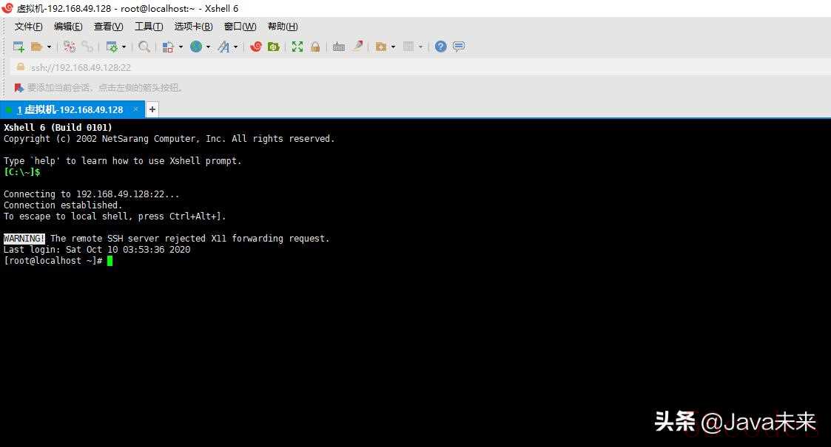The height and width of the screenshot is (447, 831).
Task: Expand the Layout grid dropdown arrow
Action: [x=421, y=47]
